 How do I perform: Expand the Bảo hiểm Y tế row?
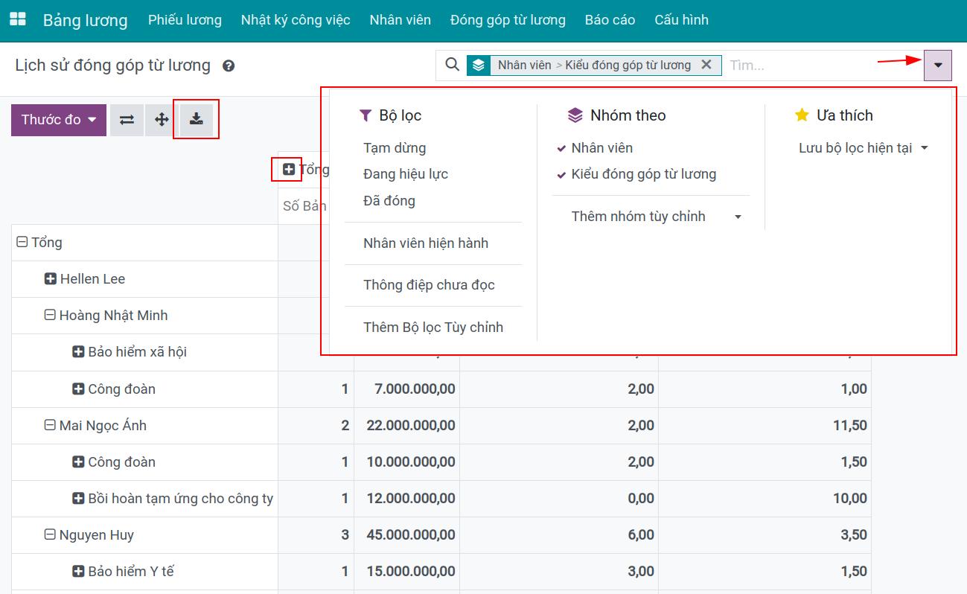(x=78, y=572)
